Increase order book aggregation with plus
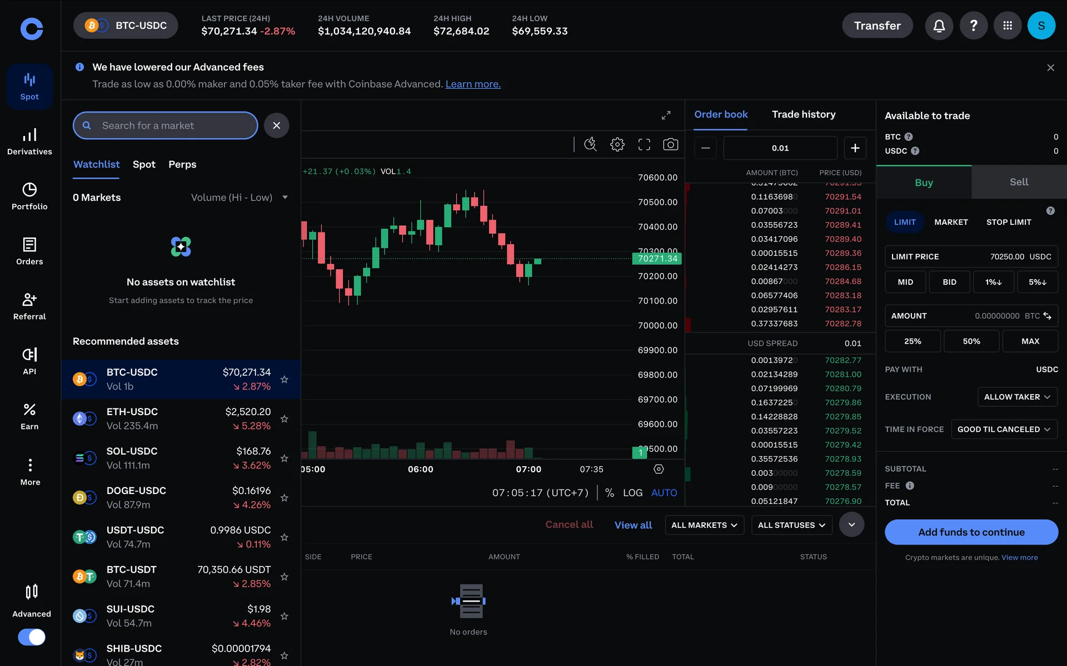 pyautogui.click(x=855, y=148)
